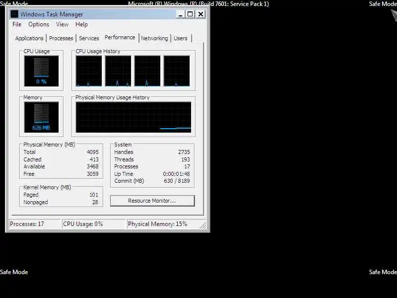Switch to the Applications tab
The image size is (397, 298).
click(x=29, y=38)
